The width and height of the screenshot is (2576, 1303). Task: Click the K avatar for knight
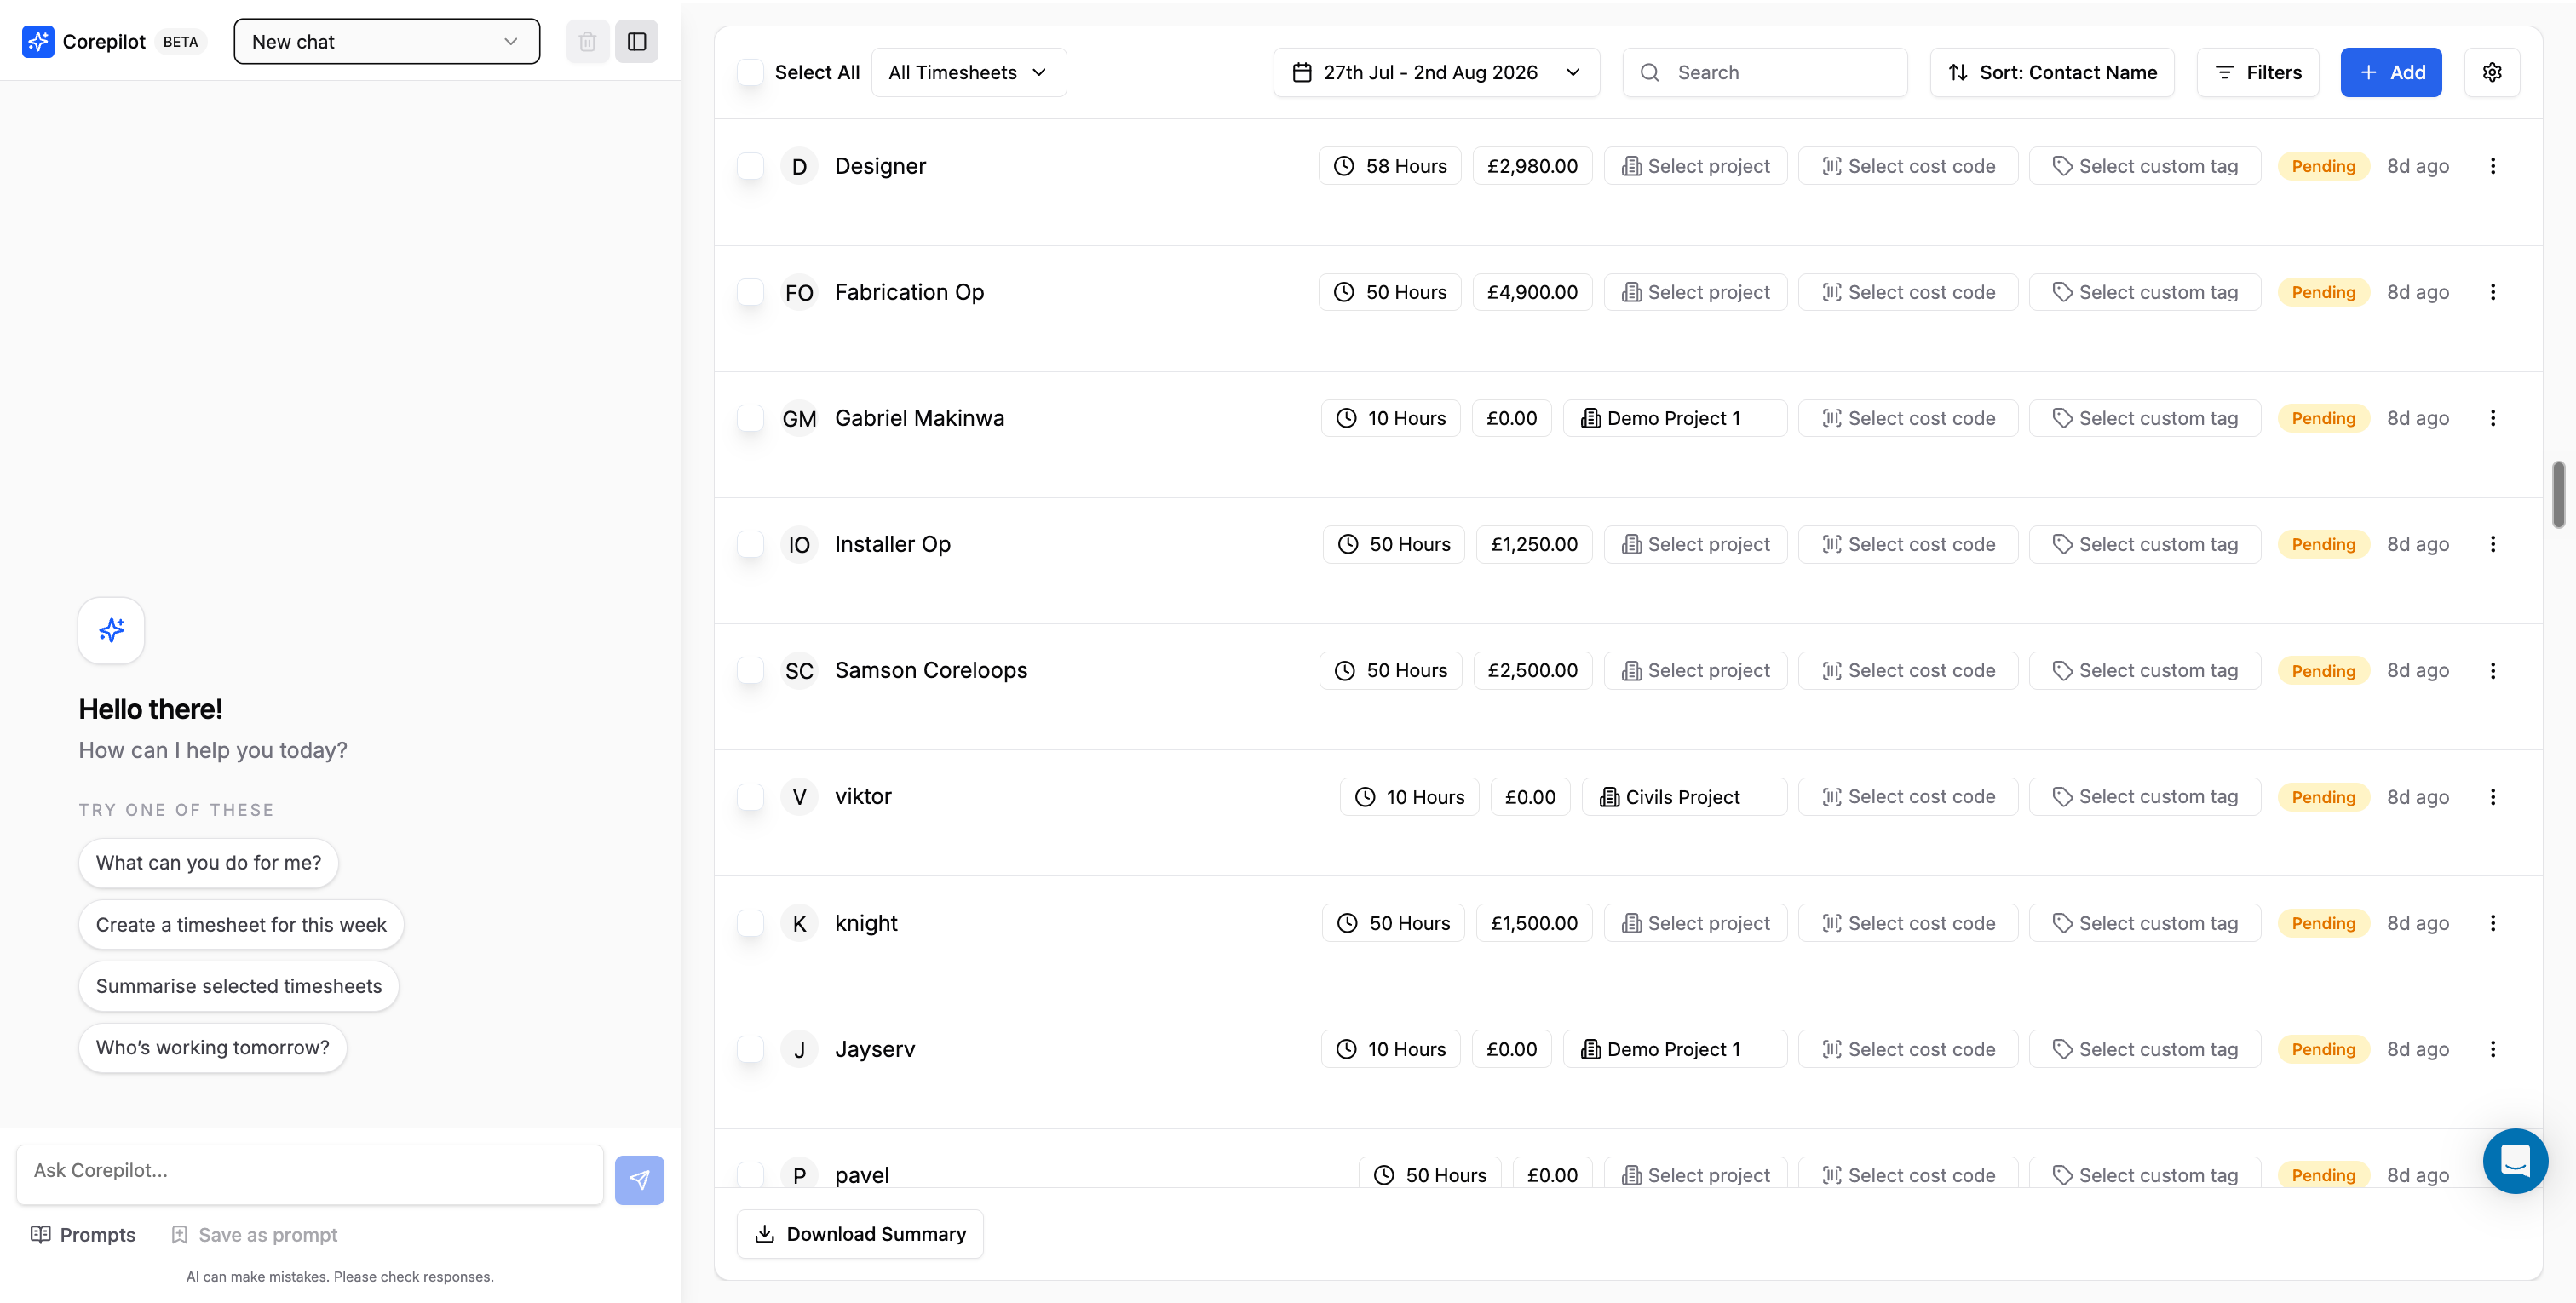(799, 923)
